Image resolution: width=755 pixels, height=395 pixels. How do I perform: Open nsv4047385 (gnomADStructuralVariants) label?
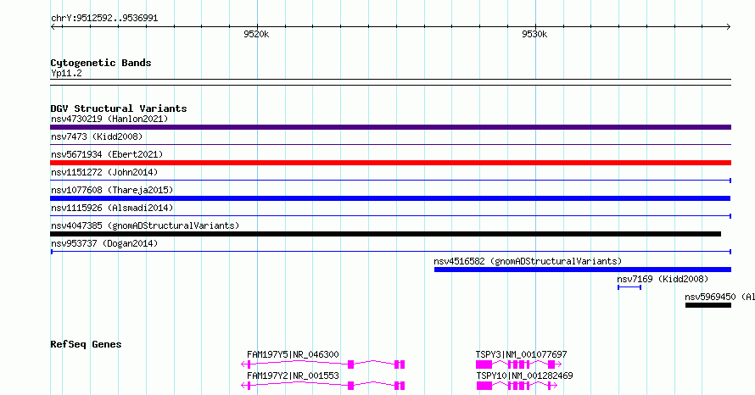145,225
